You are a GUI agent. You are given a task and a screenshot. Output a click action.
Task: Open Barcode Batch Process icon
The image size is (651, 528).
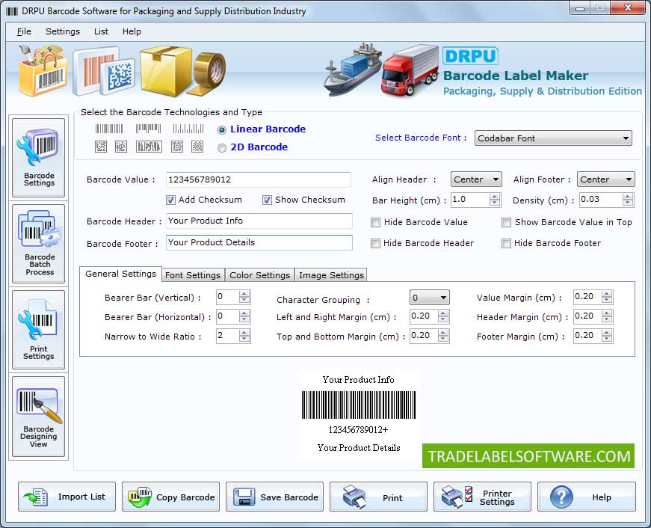pos(38,244)
